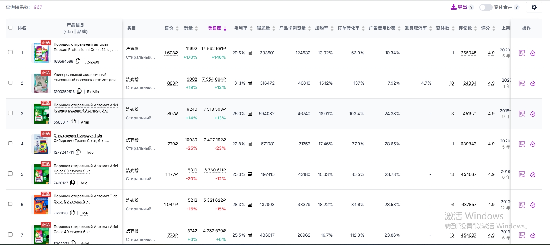Open margin calculator for 28.3% row
Viewport: 550px width, 245px height.
250,205
